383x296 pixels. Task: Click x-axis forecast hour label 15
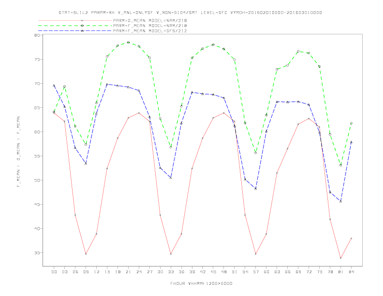click(x=107, y=272)
